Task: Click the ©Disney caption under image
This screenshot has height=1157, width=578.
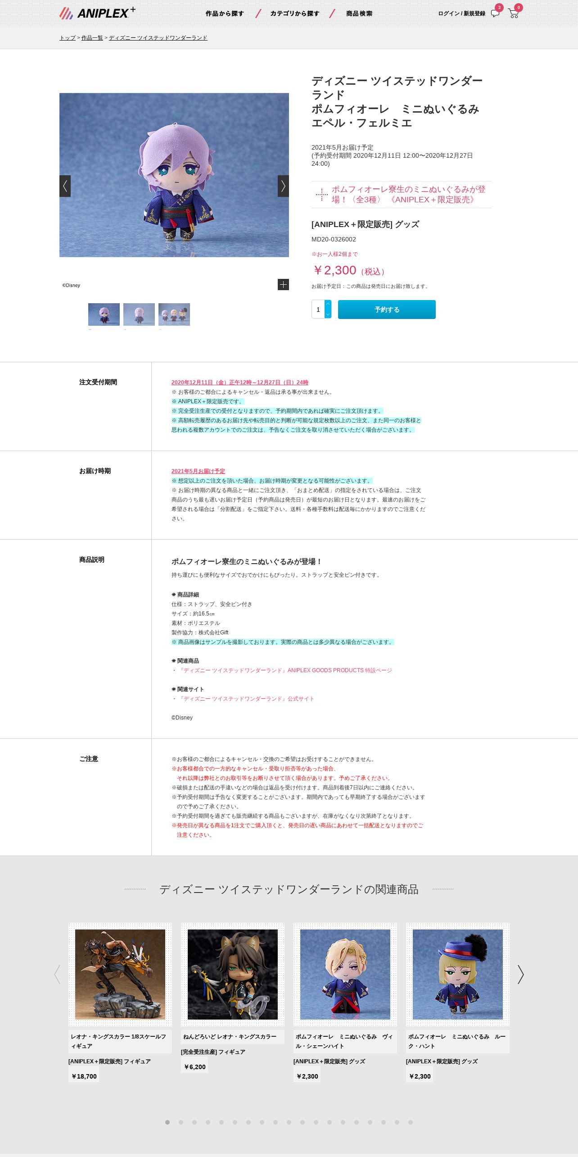Action: coord(71,285)
